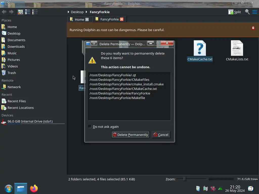The image size is (259, 194).
Task: Open Recent Locations in the sidebar
Action: click(20, 108)
